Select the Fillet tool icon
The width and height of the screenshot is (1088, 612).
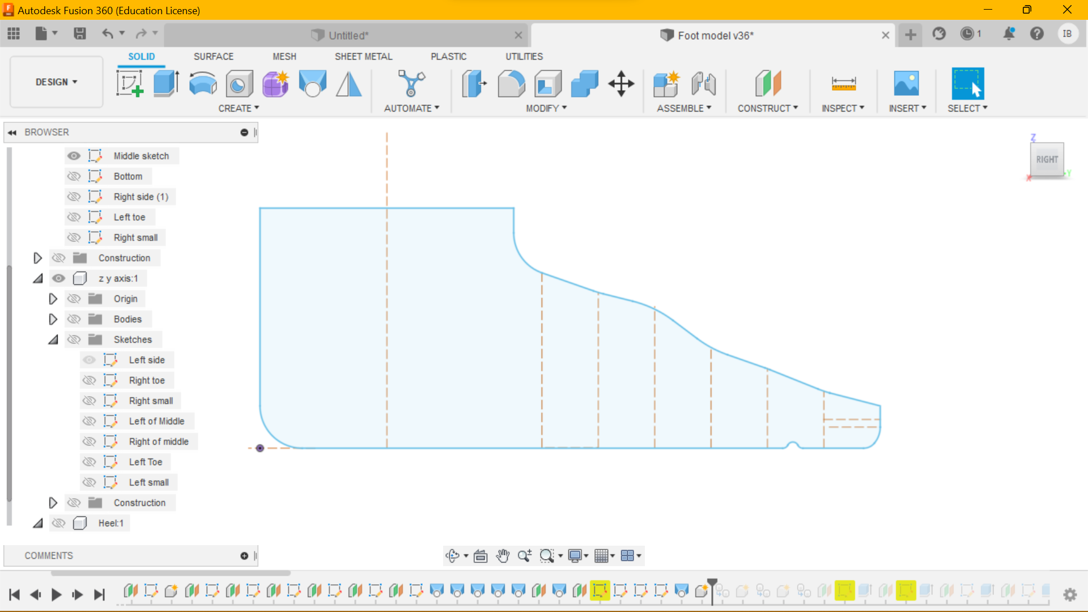tap(512, 83)
